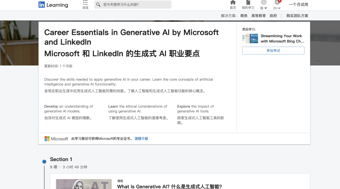Expand the 我 profile dropdown
340x189 pixels.
[x=263, y=8]
